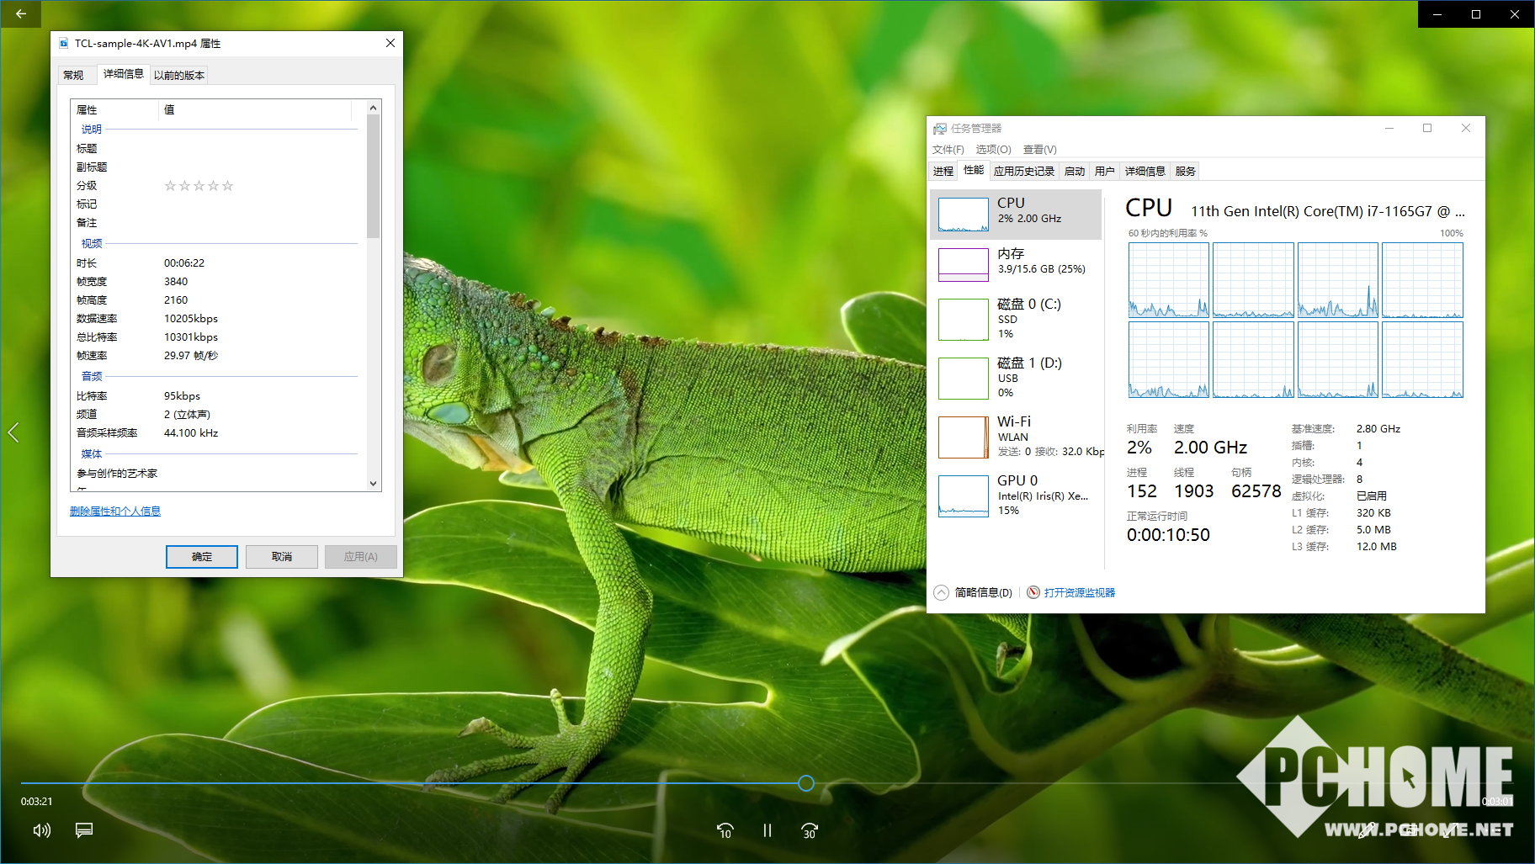1535x864 pixels.
Task: Open the 选项(O) menu in Task Manager
Action: 993,149
